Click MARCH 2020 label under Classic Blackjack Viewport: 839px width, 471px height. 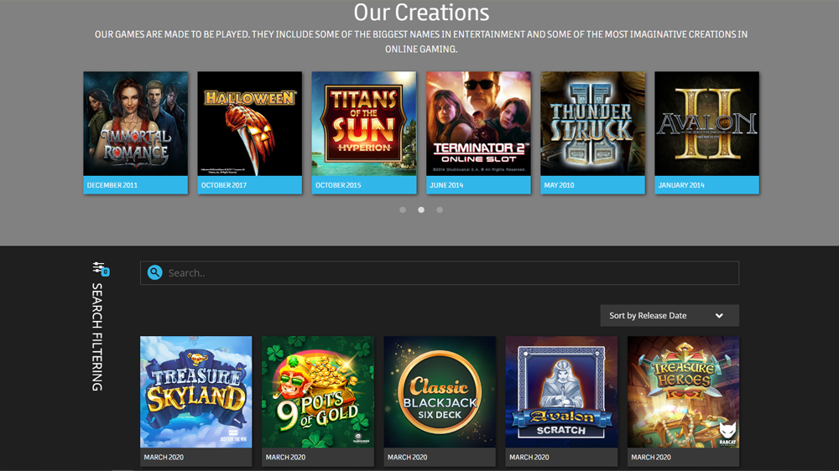point(407,457)
